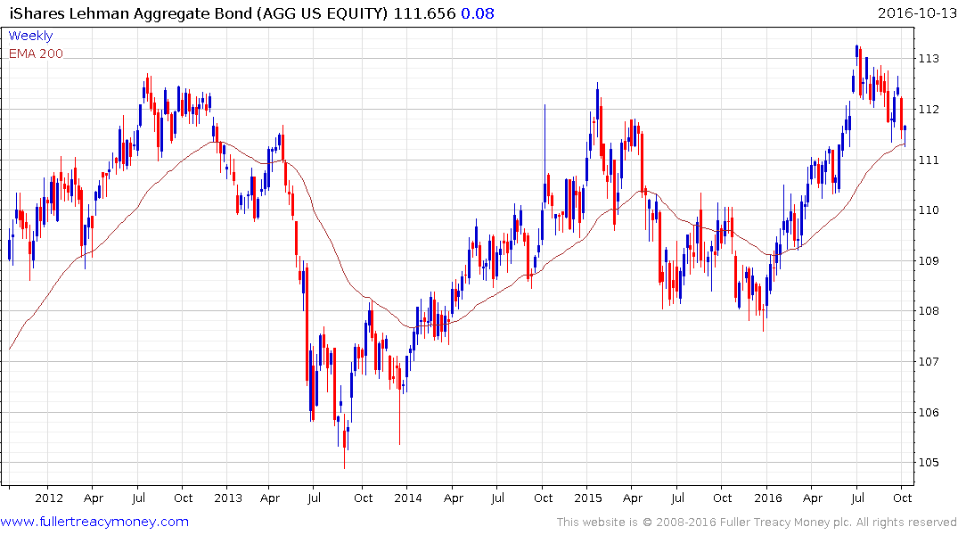Click the 106 price axis label
This screenshot has height=535, width=958.
(929, 413)
